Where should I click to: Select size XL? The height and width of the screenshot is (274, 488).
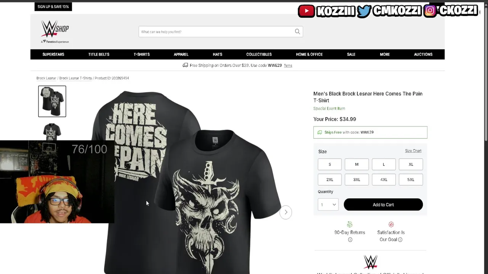point(411,164)
